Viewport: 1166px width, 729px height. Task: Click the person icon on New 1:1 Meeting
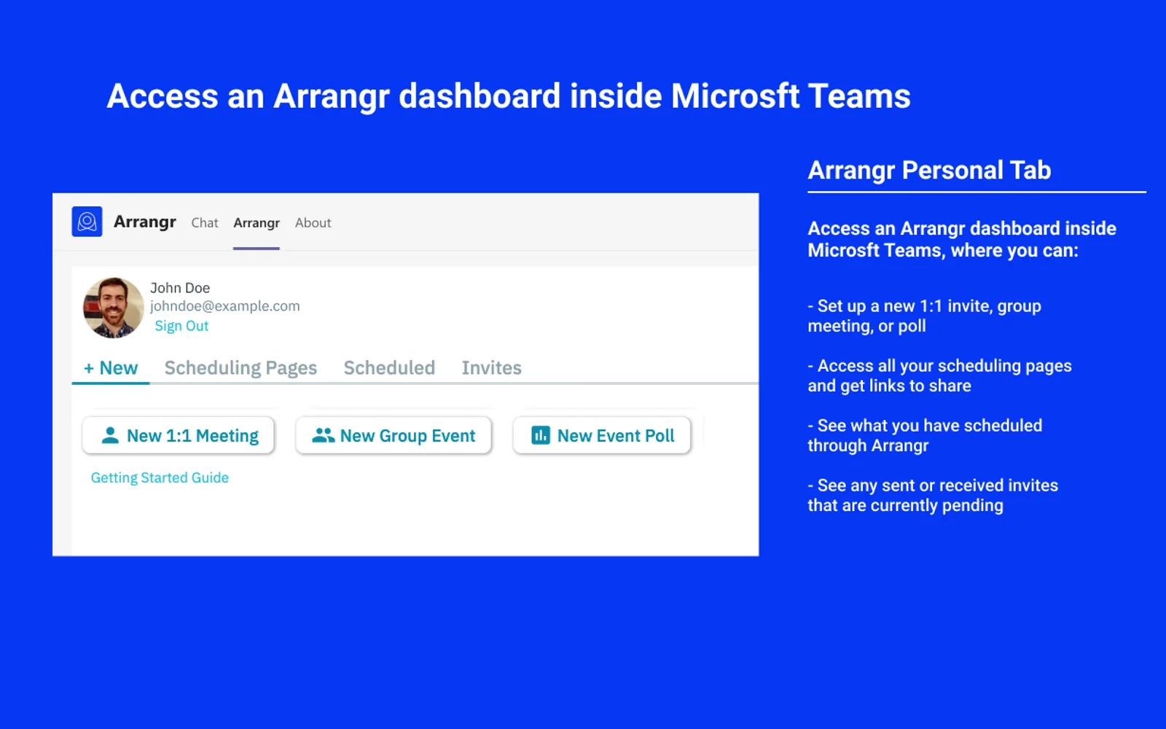tap(110, 435)
